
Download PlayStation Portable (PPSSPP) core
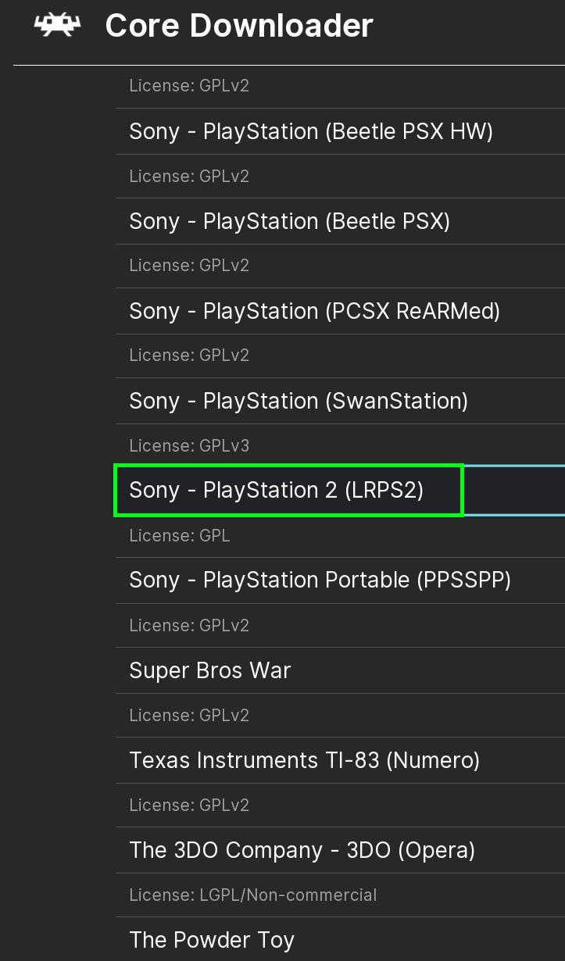pos(320,580)
